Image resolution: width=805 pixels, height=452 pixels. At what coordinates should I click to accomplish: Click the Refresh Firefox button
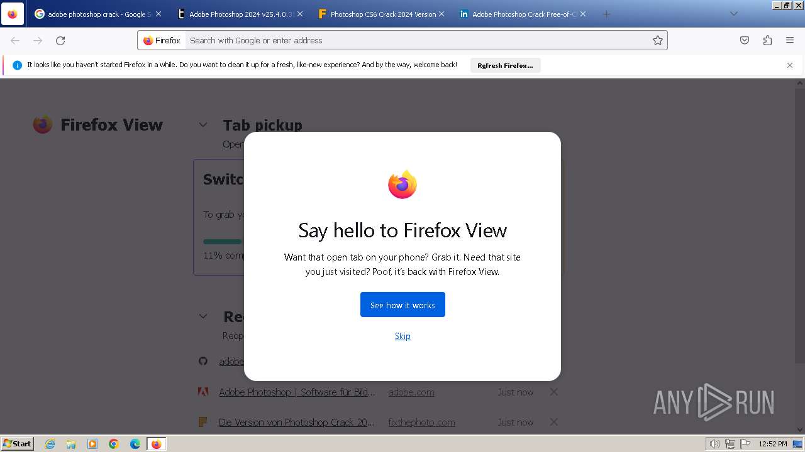tap(505, 65)
